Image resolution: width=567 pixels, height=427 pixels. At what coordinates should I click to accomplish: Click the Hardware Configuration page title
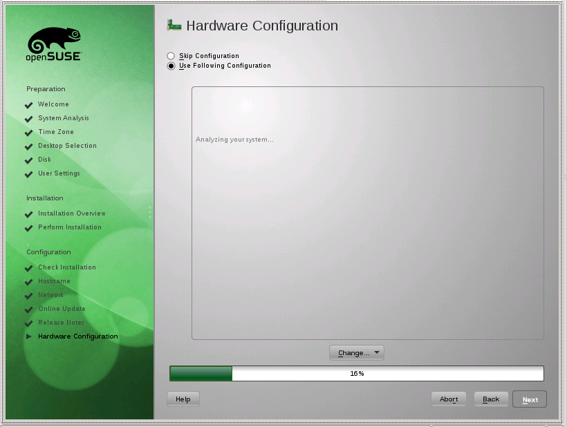point(262,26)
